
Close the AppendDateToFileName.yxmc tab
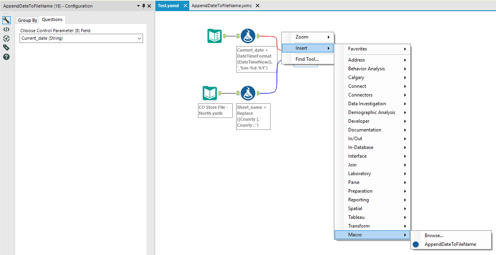257,6
